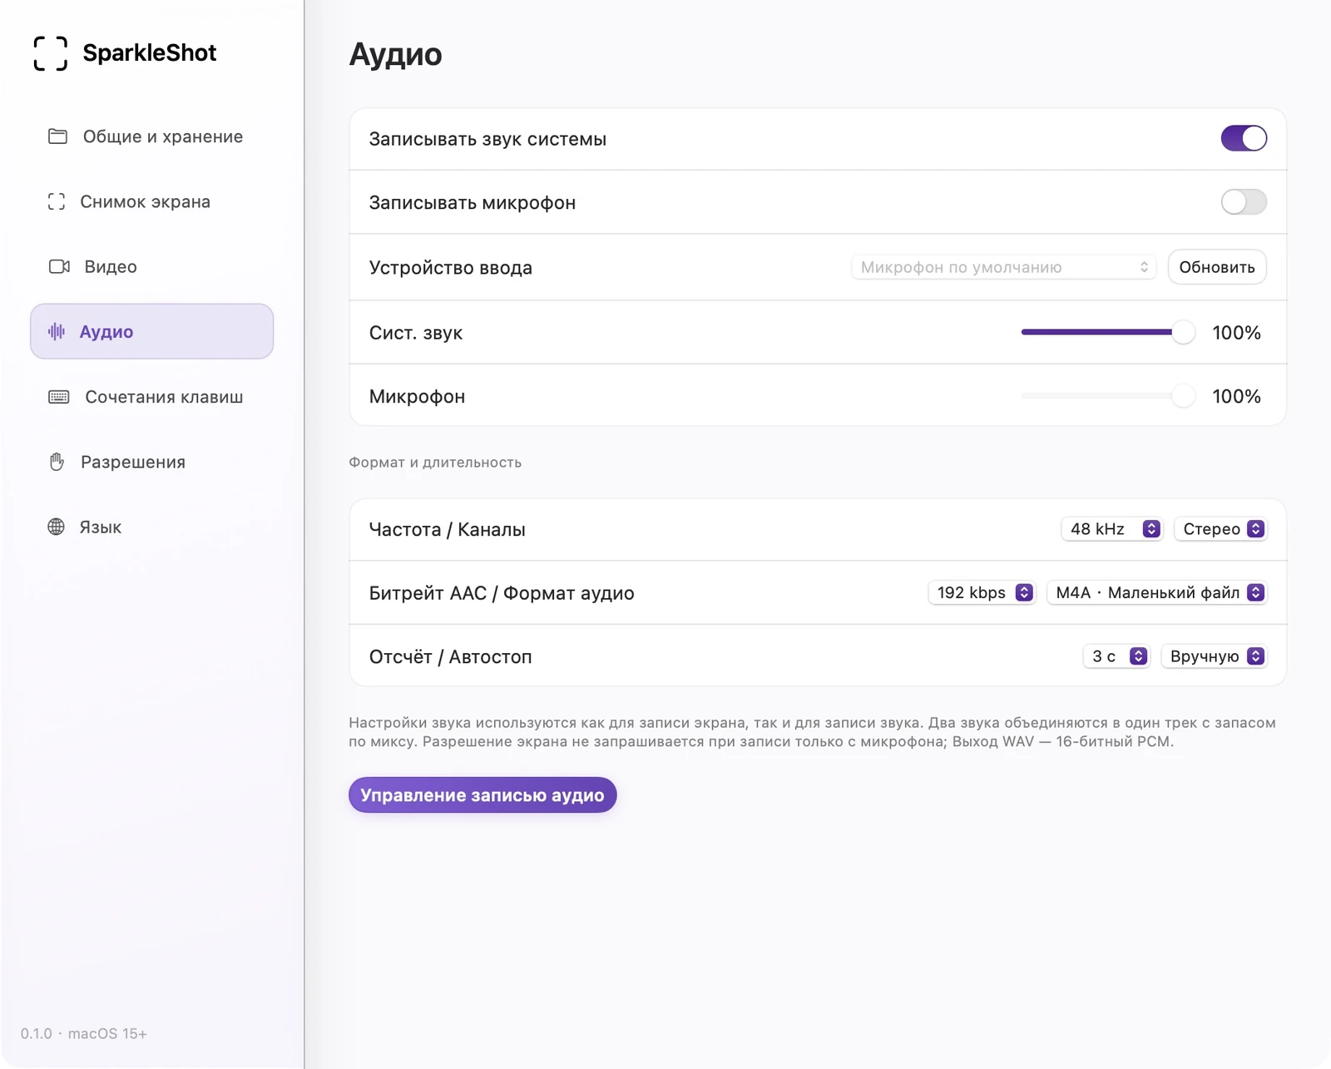The image size is (1331, 1069).
Task: Click the Сист. звук 100% value
Action: click(1236, 333)
